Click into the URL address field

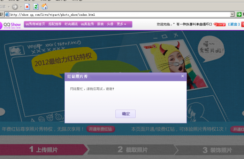(120, 15)
